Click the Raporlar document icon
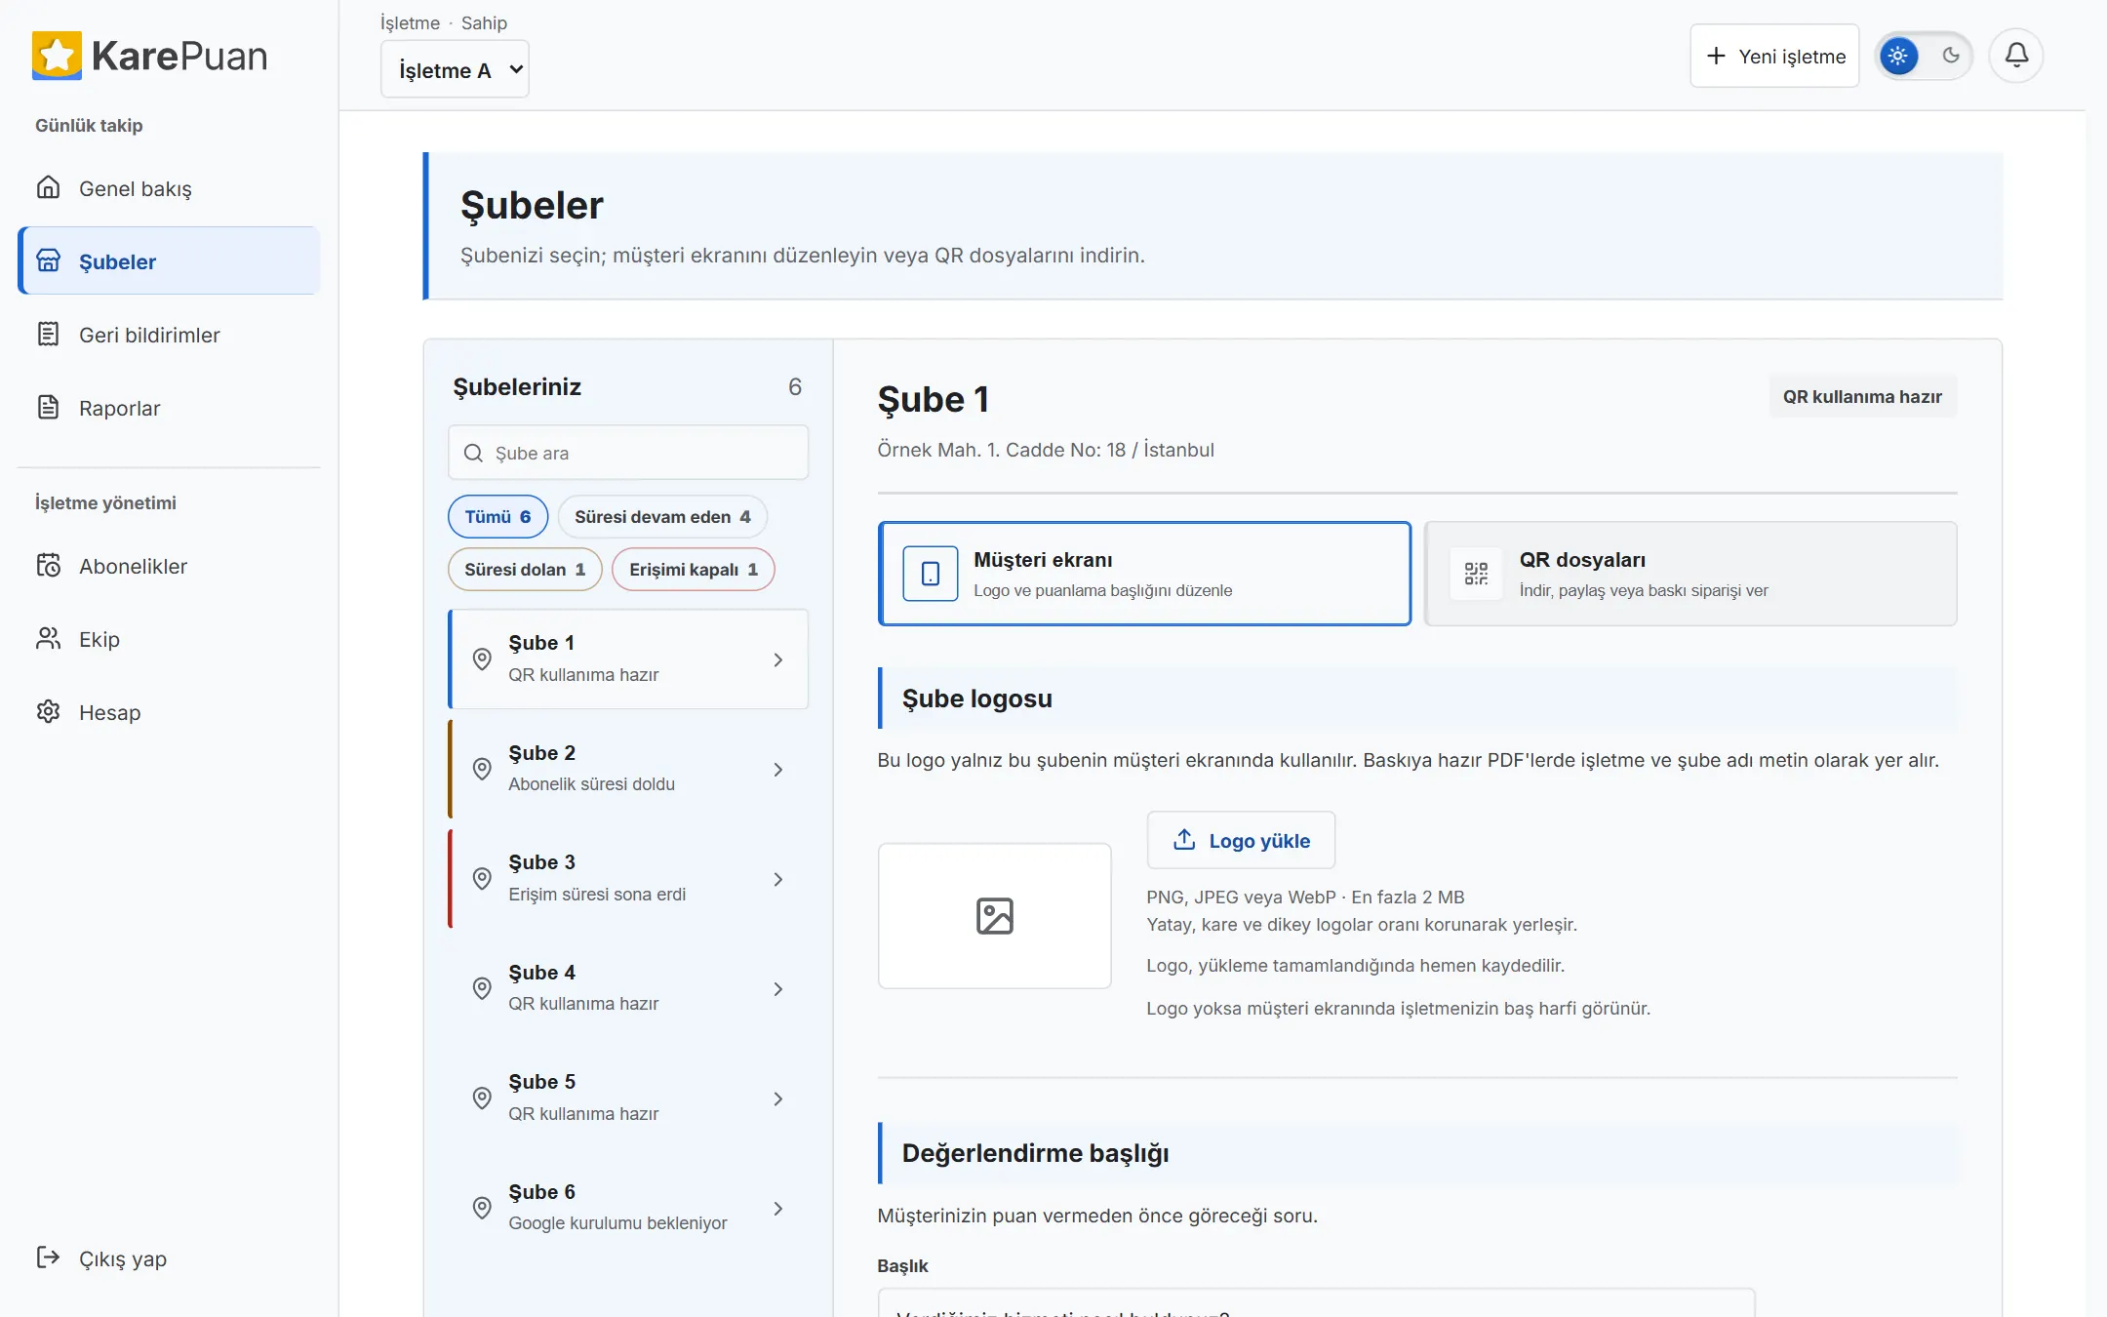2107x1317 pixels. pyautogui.click(x=49, y=407)
